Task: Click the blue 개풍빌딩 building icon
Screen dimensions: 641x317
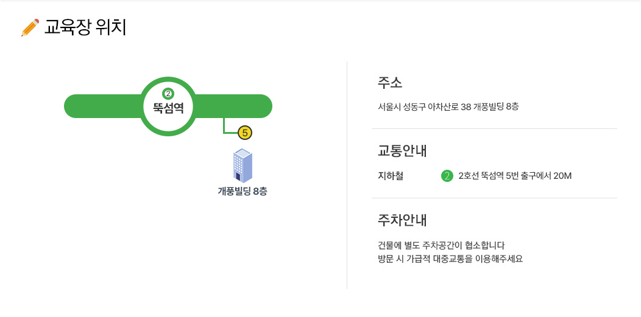Action: pos(243,165)
